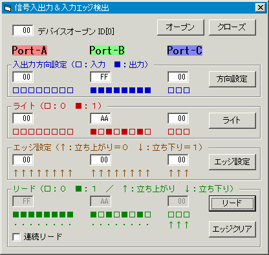Close the 信号入出力 window

[261, 8]
